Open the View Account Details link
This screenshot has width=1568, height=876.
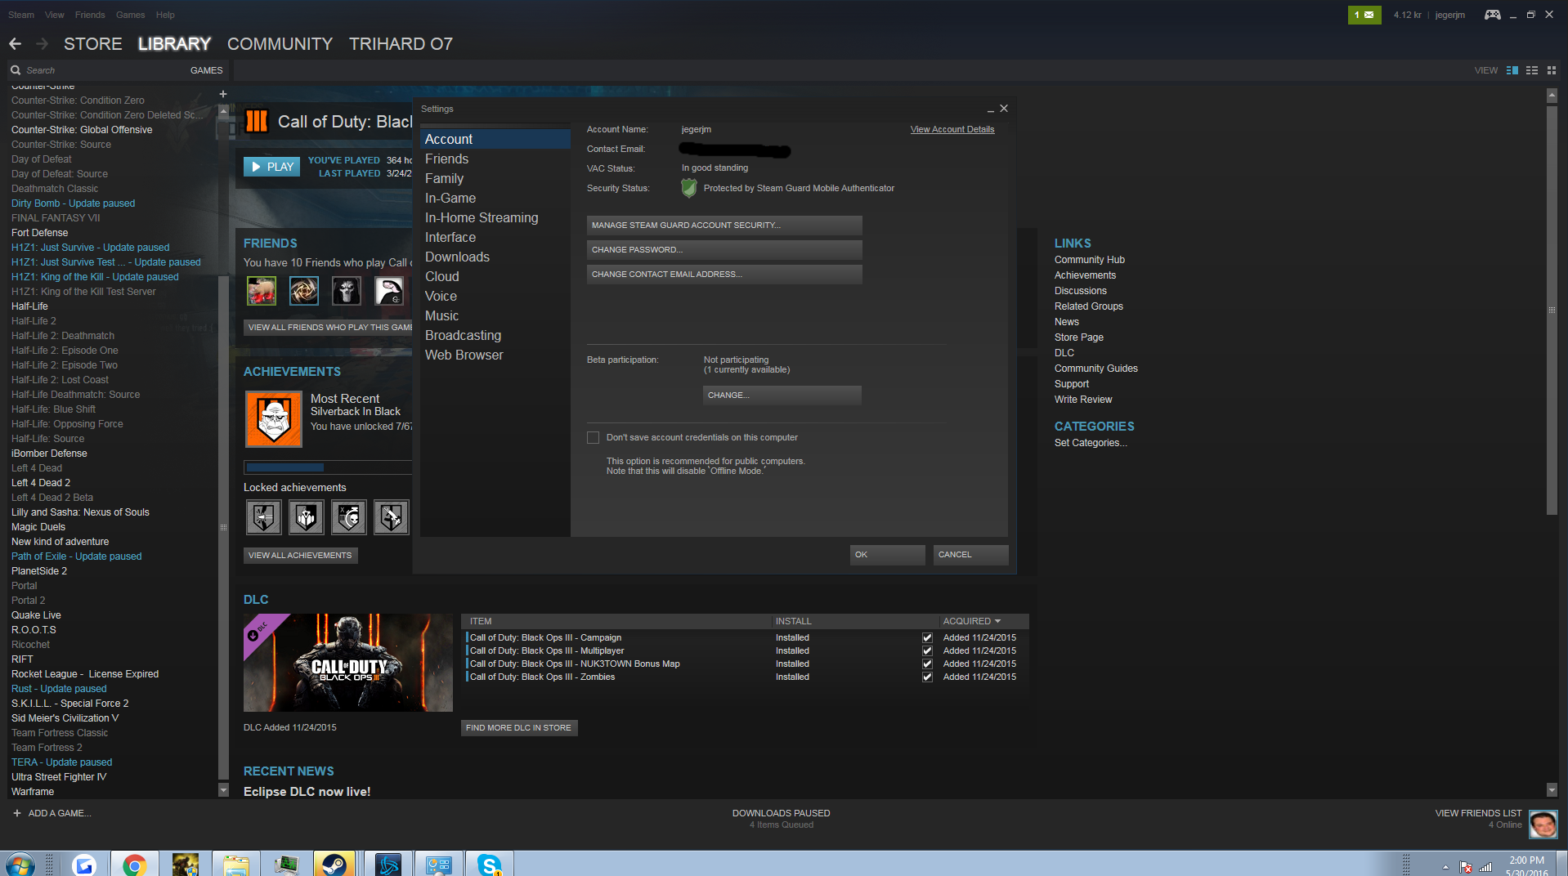coord(952,130)
